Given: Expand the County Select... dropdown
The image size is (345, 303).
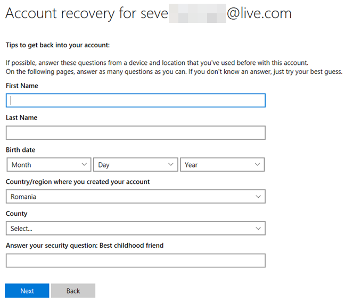Looking at the screenshot, I should pyautogui.click(x=136, y=228).
